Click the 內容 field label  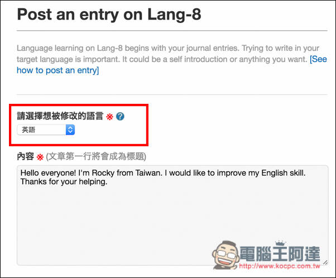pos(26,156)
